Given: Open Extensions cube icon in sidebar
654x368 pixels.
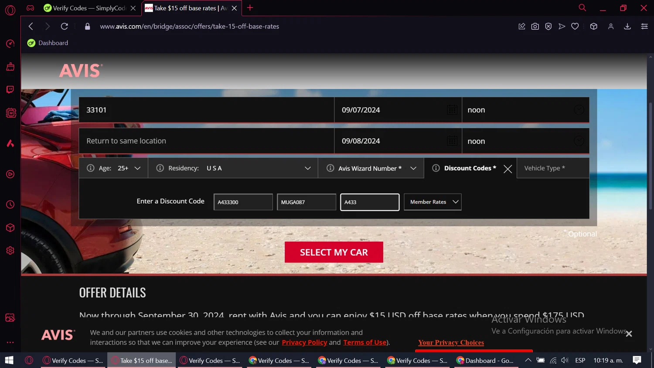Looking at the screenshot, I should 10,228.
